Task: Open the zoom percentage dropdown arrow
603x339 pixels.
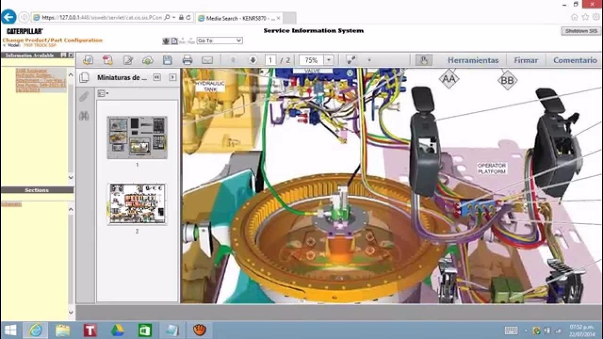Action: point(329,60)
